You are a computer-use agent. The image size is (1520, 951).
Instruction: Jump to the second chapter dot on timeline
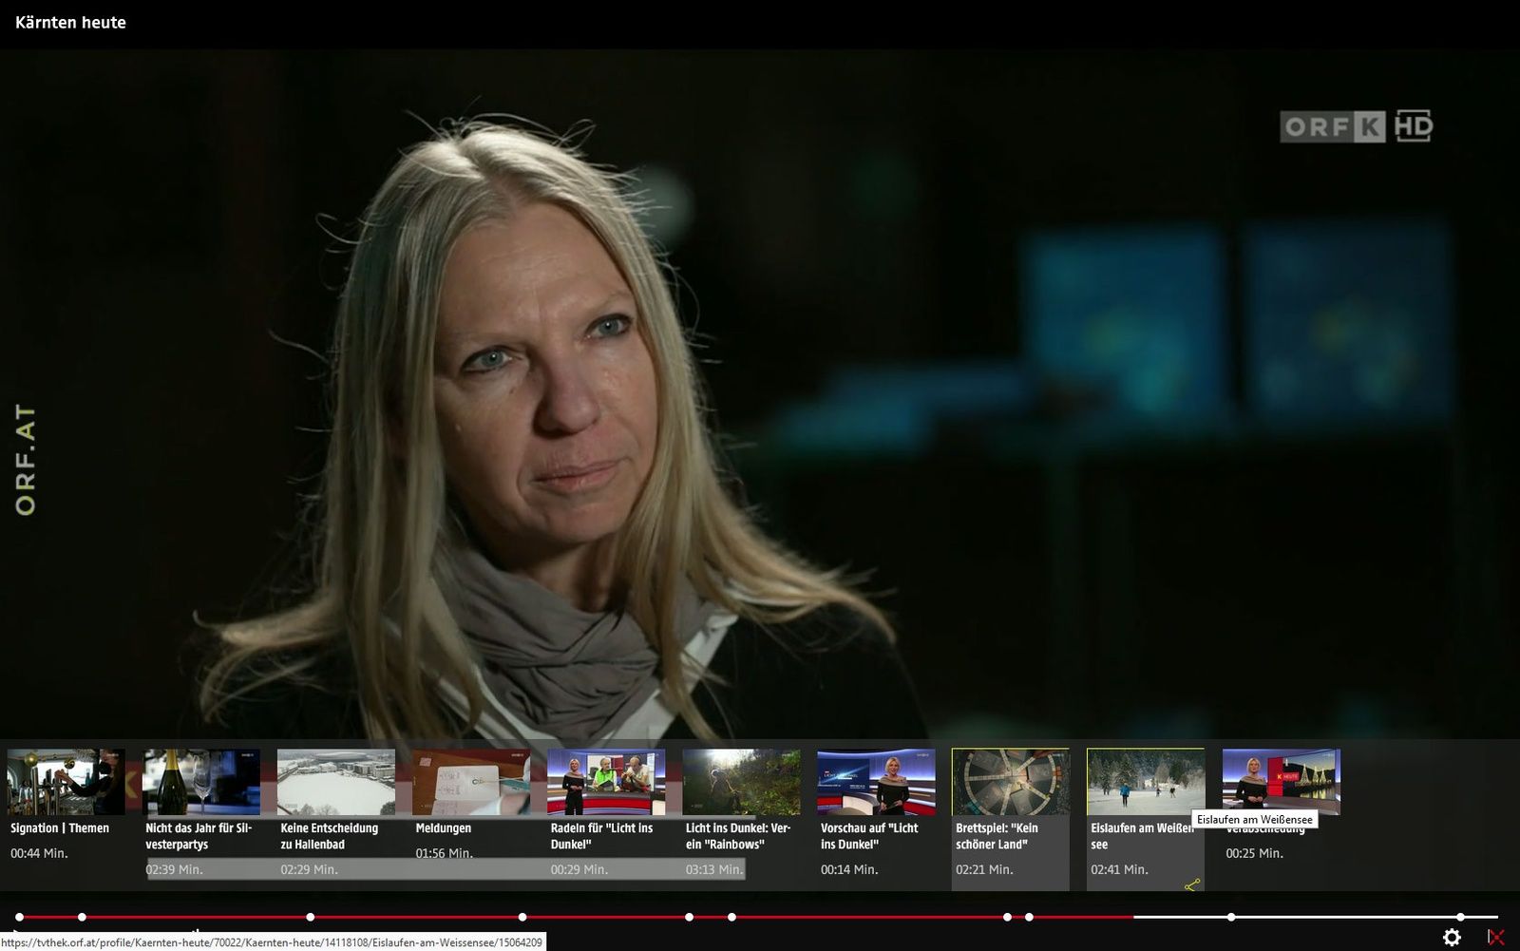pos(82,917)
